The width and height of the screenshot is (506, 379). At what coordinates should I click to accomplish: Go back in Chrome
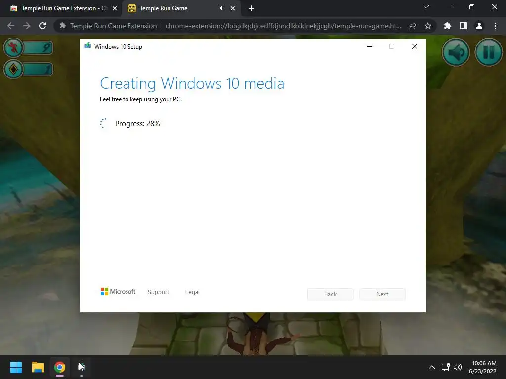coord(11,26)
